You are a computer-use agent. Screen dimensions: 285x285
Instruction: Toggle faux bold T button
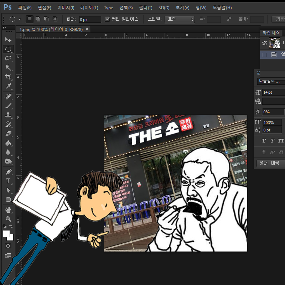click(x=264, y=141)
